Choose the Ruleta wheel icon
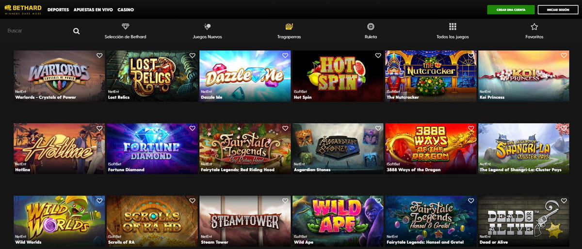 point(371,27)
